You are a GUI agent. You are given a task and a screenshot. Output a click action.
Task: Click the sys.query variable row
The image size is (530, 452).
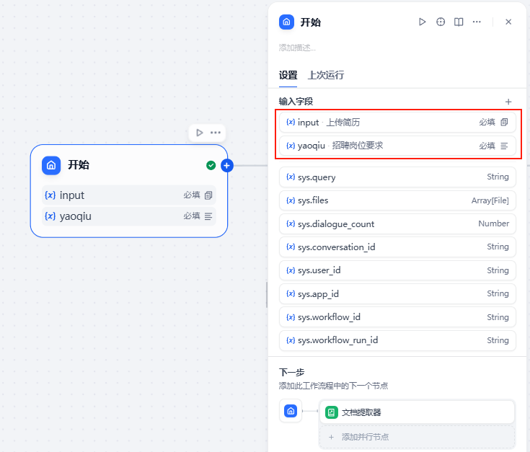(x=397, y=177)
